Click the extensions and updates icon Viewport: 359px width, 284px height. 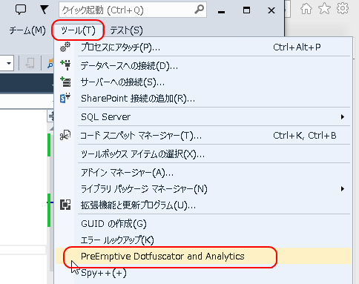65,205
